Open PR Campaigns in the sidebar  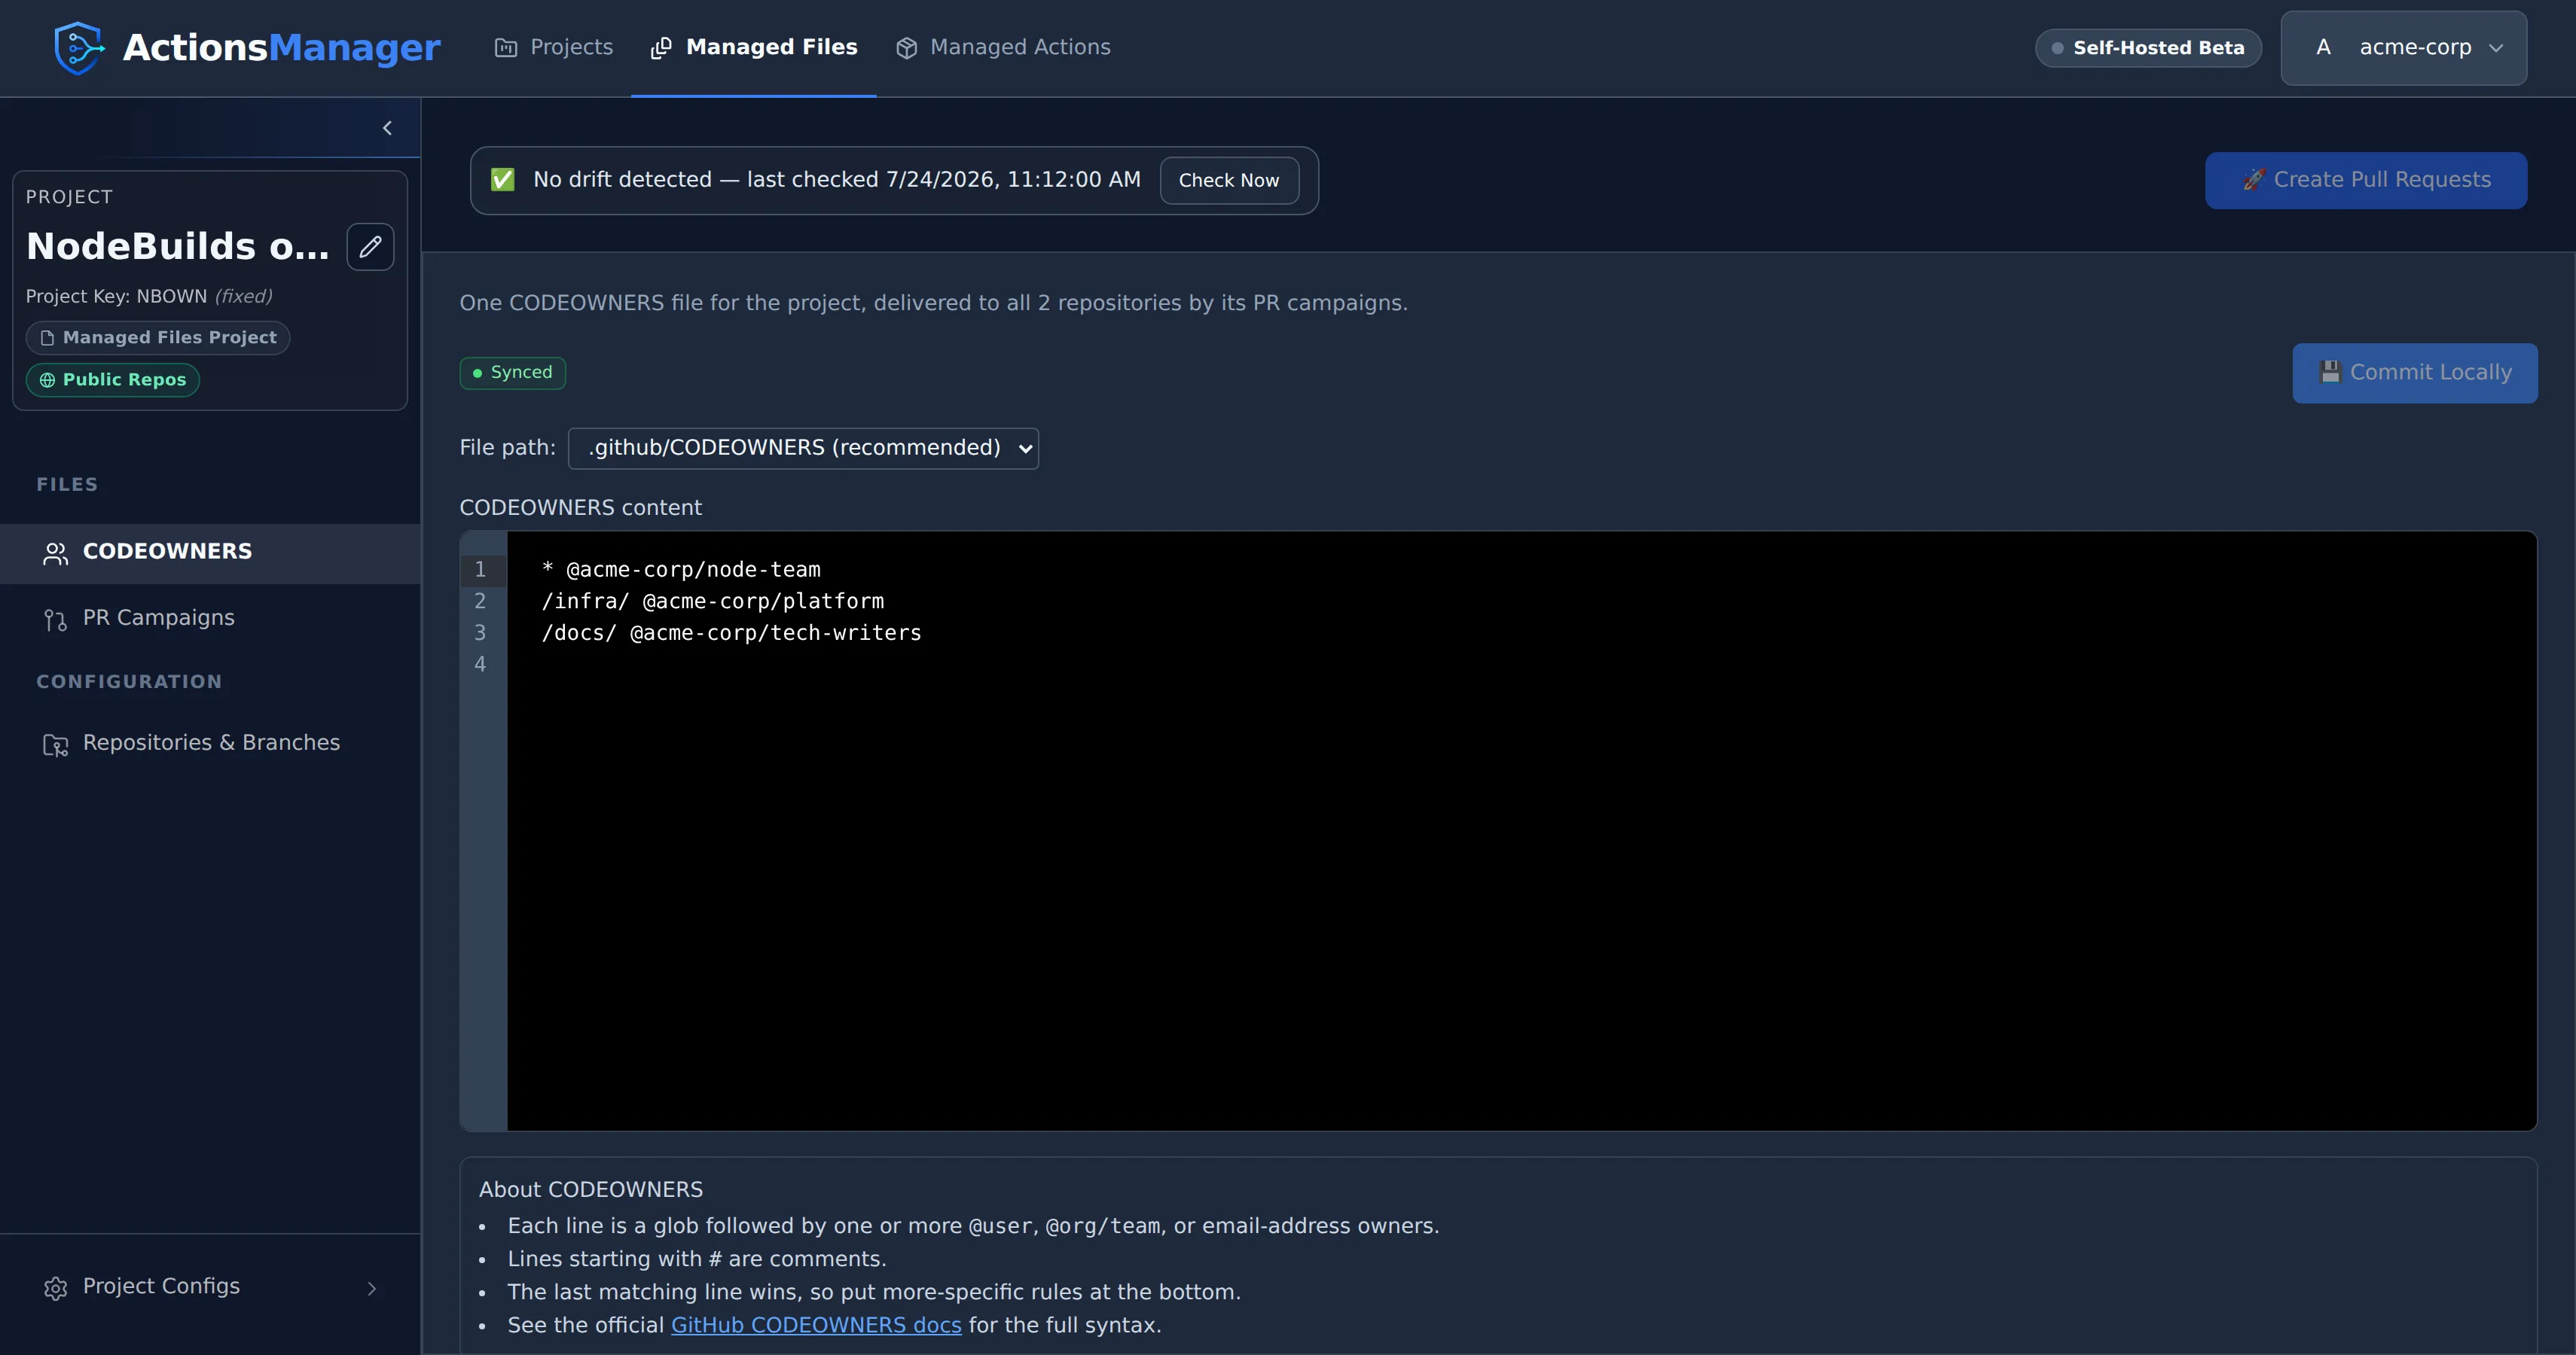click(210, 619)
